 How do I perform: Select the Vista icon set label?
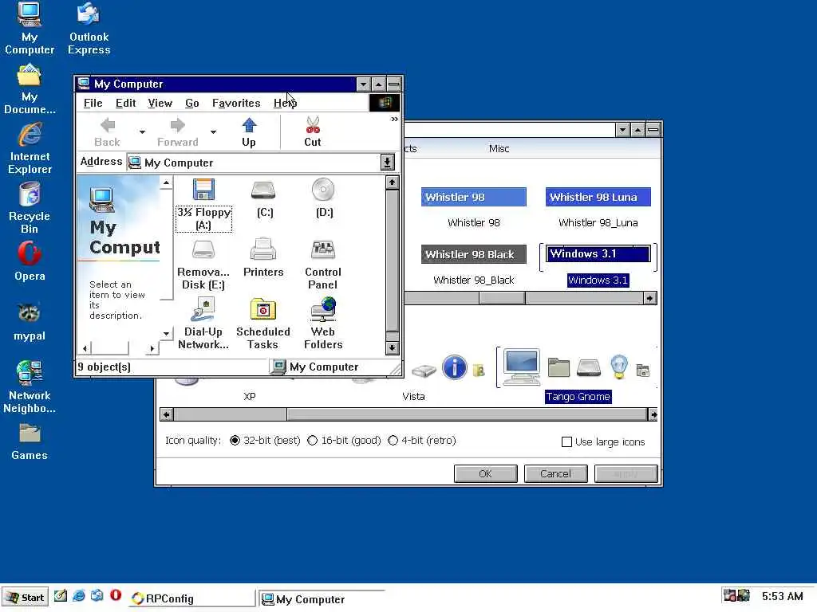413,397
